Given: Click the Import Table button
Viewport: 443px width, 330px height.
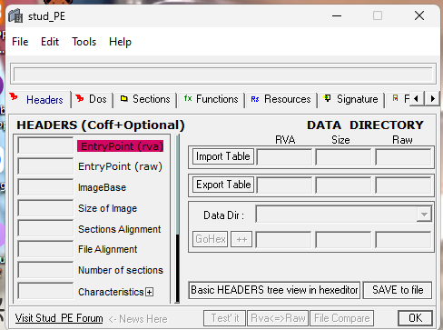Looking at the screenshot, I should point(223,156).
